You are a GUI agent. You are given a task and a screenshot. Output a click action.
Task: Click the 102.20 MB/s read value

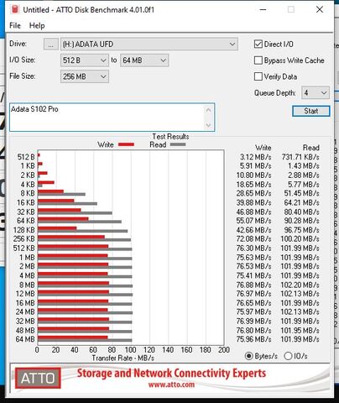pyautogui.click(x=300, y=285)
